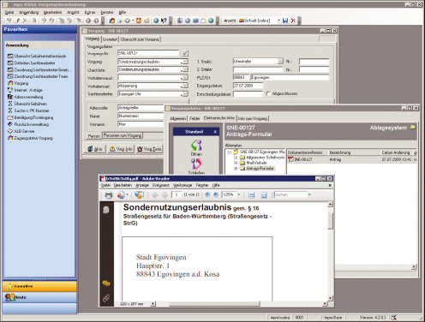The width and height of the screenshot is (425, 322).
Task: Select the SNE-00127 Antrag document row
Action: (x=351, y=159)
